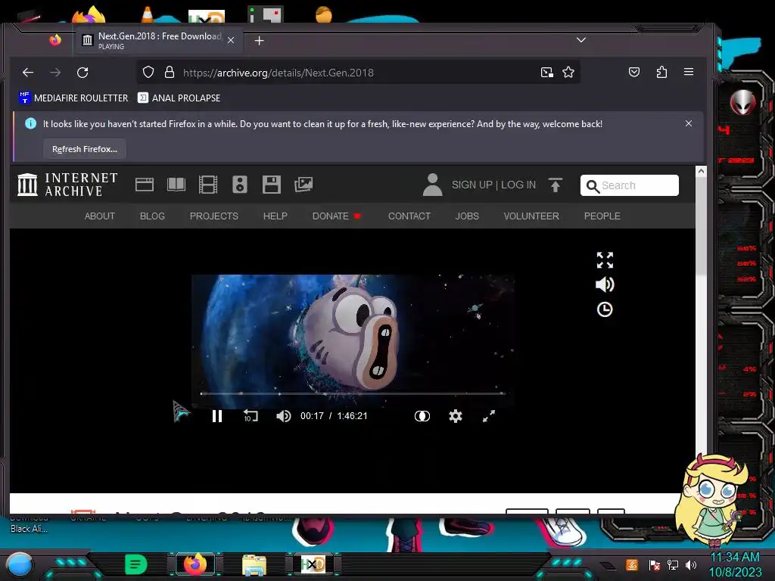This screenshot has height=581, width=775.
Task: Expand the list all tabs chevron
Action: tap(581, 40)
